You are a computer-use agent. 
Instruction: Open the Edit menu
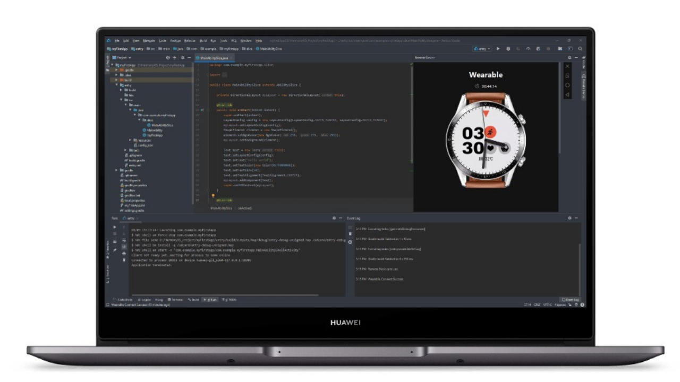(126, 41)
